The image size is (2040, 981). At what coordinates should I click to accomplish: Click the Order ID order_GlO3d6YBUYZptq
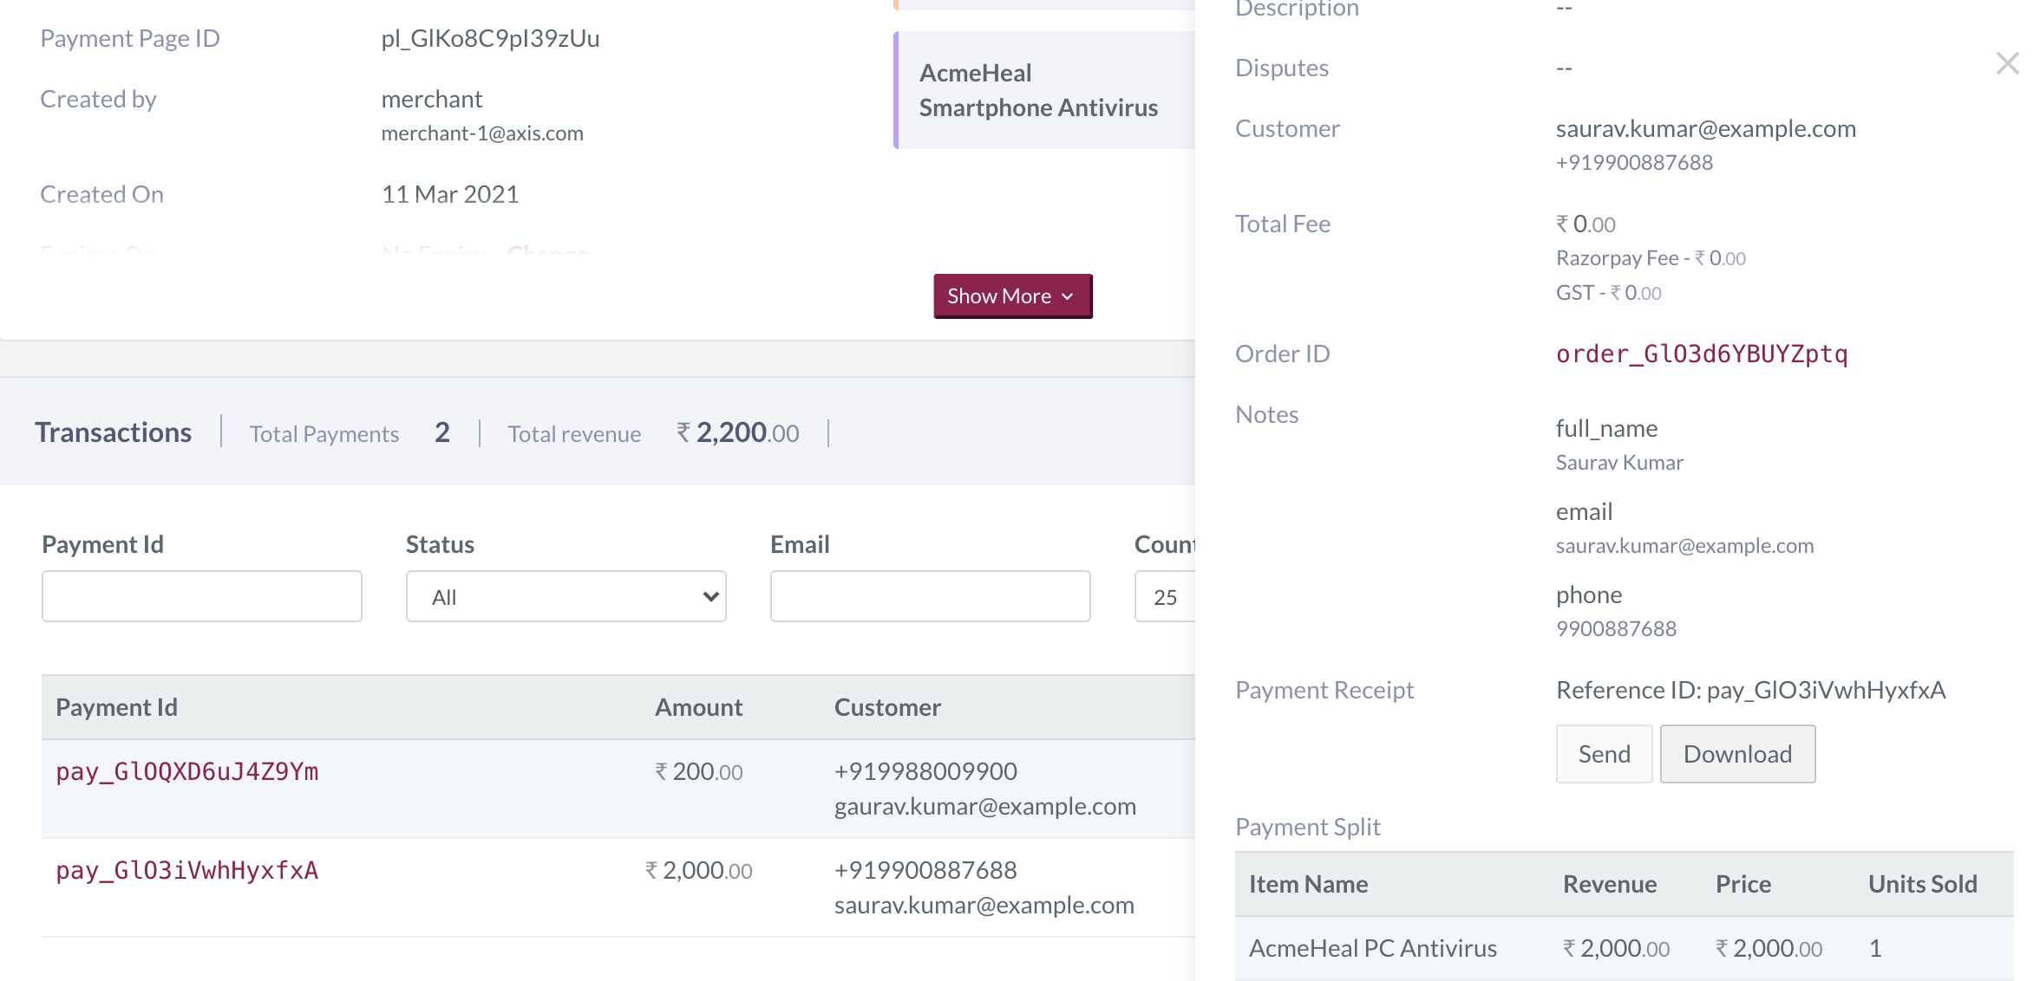pos(1702,354)
